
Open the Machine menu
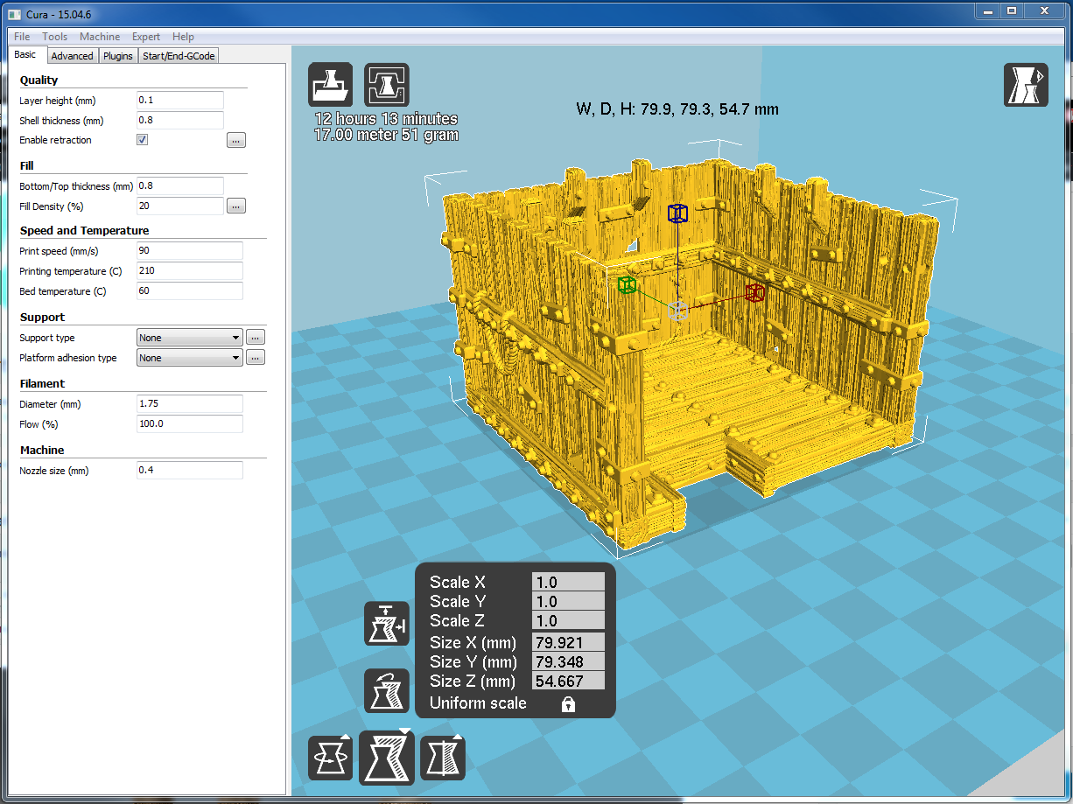coord(100,37)
